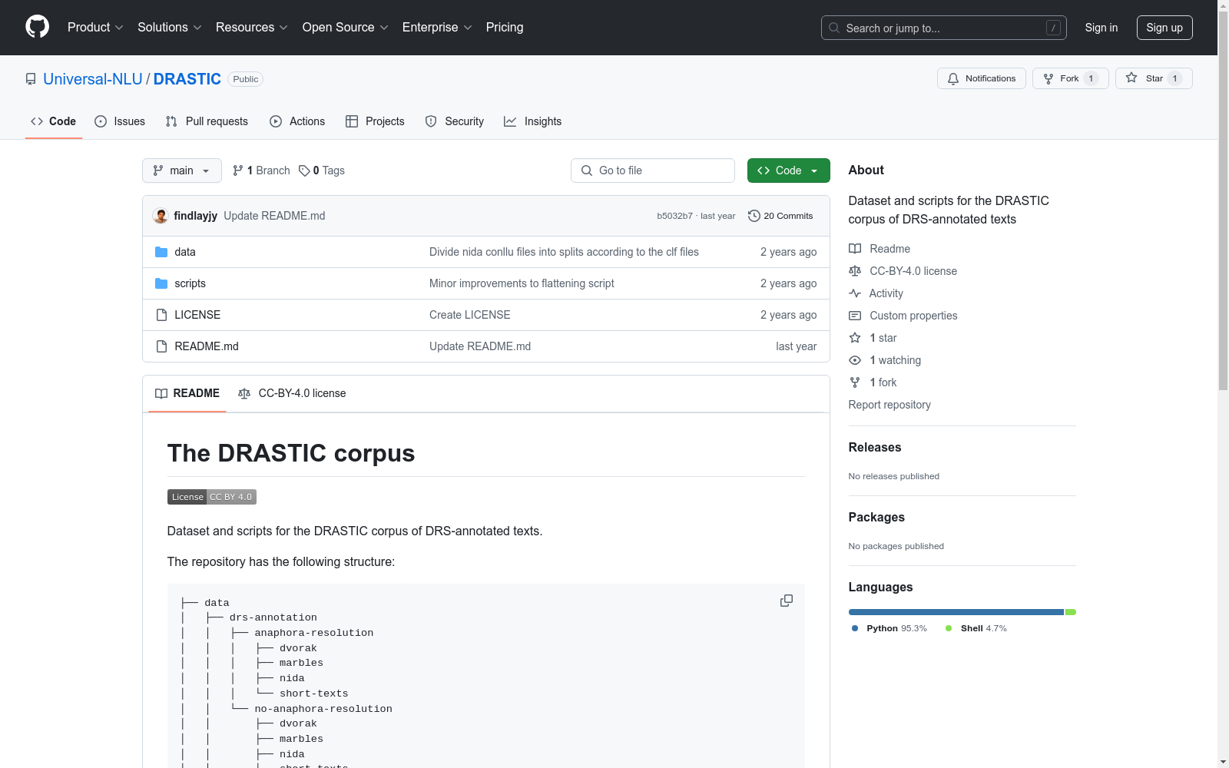
Task: Open the Python 95.3% language link
Action: (889, 628)
